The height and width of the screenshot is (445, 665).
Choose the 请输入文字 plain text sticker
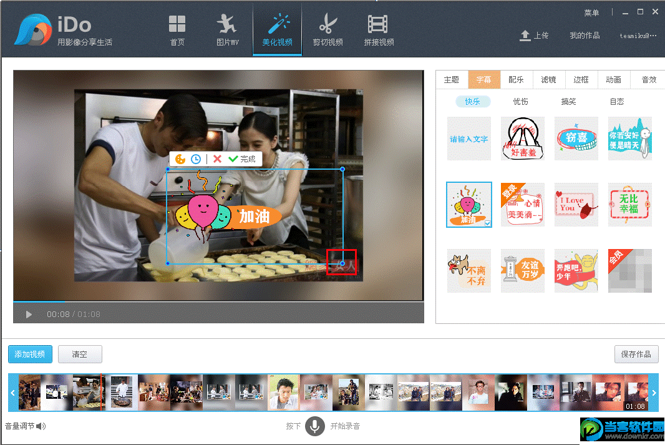point(469,139)
